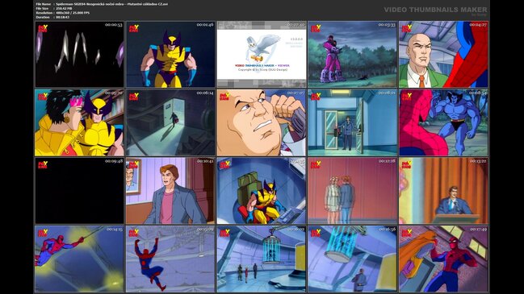Select the man on telephone thumbnail

point(262,122)
